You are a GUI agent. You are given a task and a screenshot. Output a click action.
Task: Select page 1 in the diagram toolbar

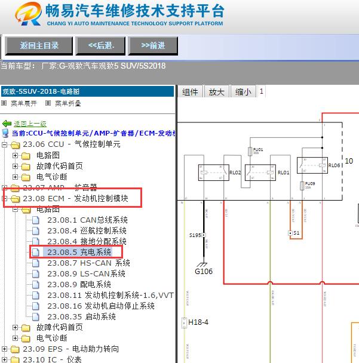tap(261, 91)
